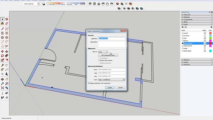Uncheck Replace selection with component
The image size is (213, 120).
[x=89, y=83]
